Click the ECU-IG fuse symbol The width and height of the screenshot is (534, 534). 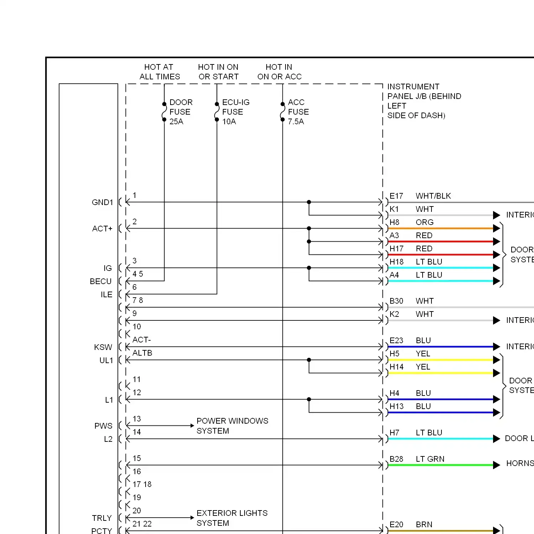217,112
